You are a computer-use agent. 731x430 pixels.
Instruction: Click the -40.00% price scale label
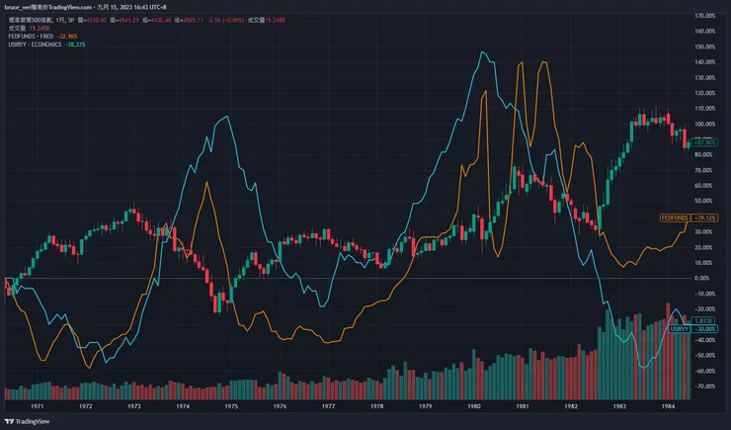point(704,340)
